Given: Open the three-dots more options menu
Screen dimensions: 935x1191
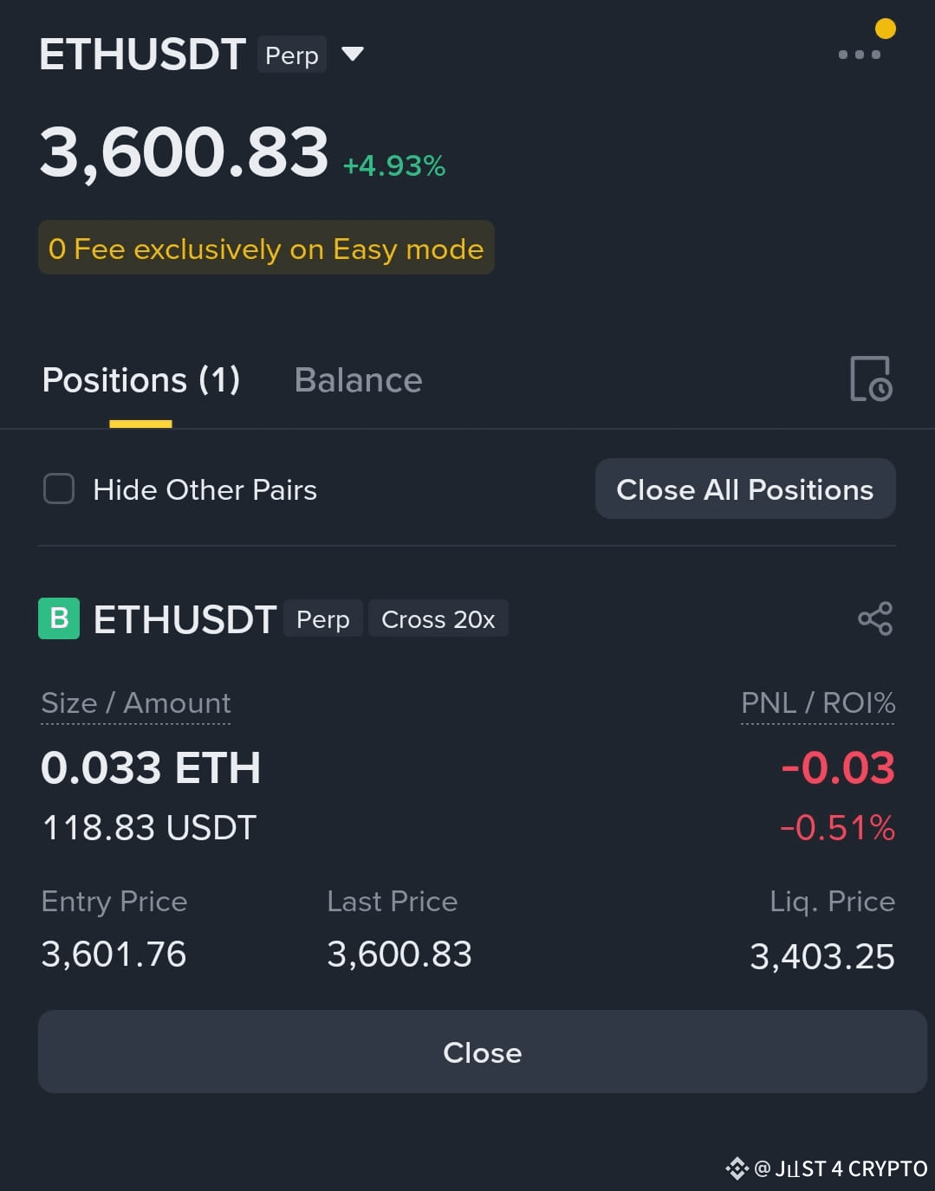Looking at the screenshot, I should tap(860, 55).
